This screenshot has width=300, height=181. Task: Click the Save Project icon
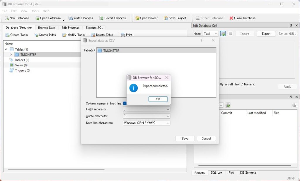coord(166,18)
